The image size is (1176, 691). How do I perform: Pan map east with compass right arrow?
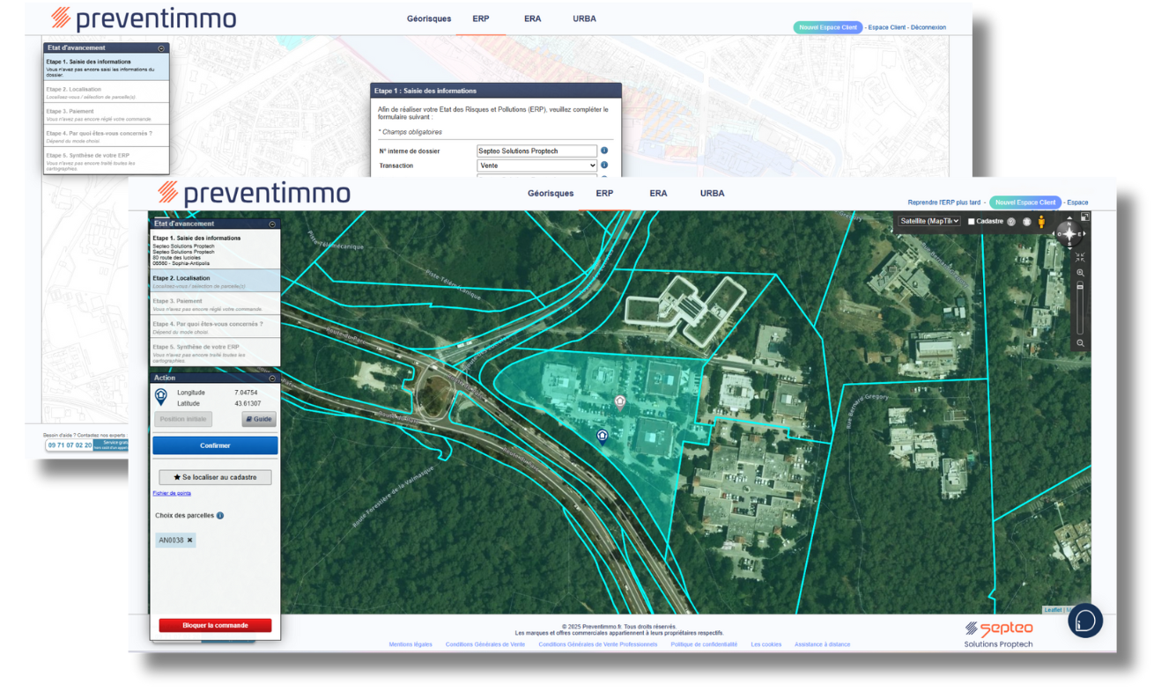point(1085,234)
